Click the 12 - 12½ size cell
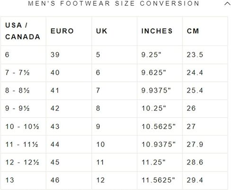This screenshot has height=190, width=231. 23,162
